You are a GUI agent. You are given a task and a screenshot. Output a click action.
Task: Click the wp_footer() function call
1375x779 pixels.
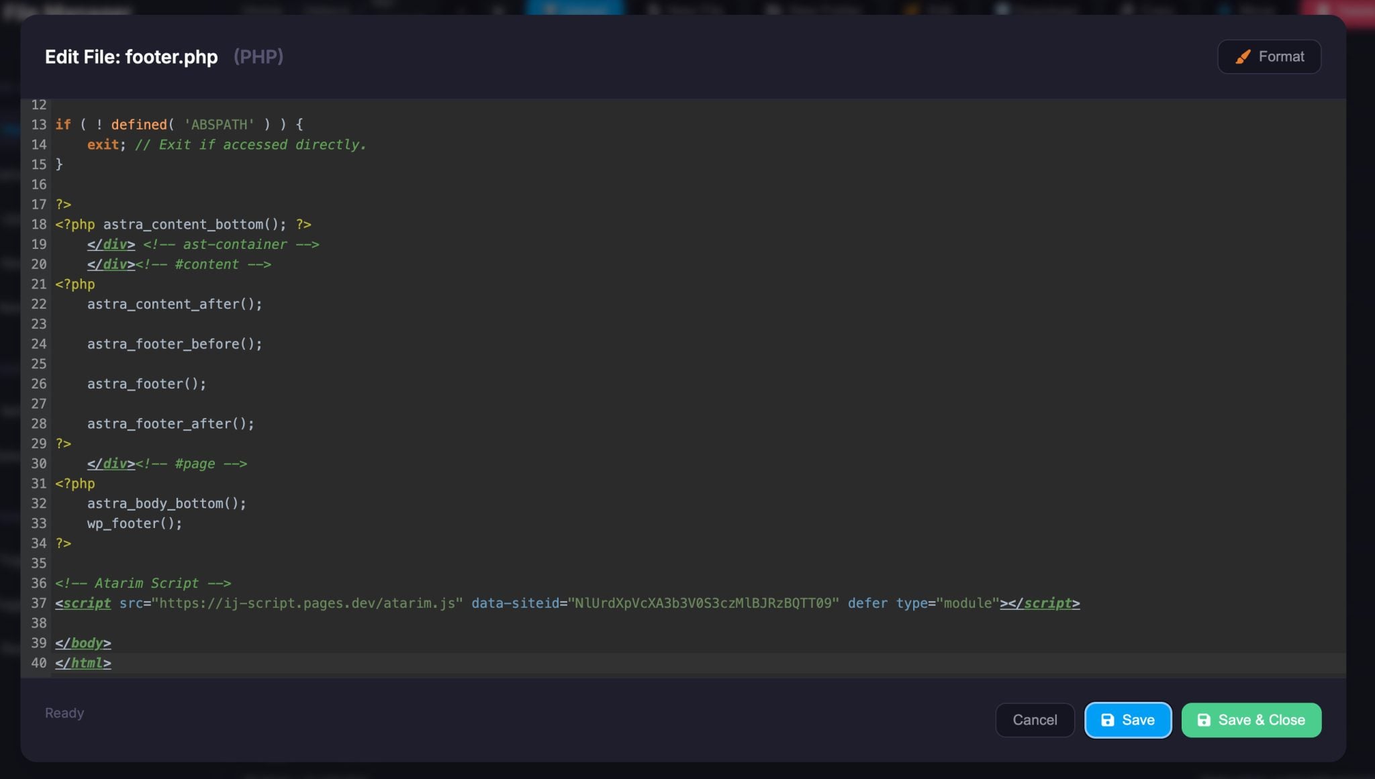pos(134,523)
